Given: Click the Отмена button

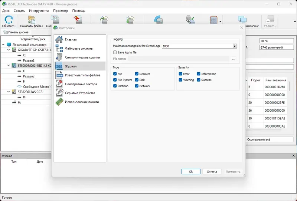Looking at the screenshot, I should coord(212,172).
